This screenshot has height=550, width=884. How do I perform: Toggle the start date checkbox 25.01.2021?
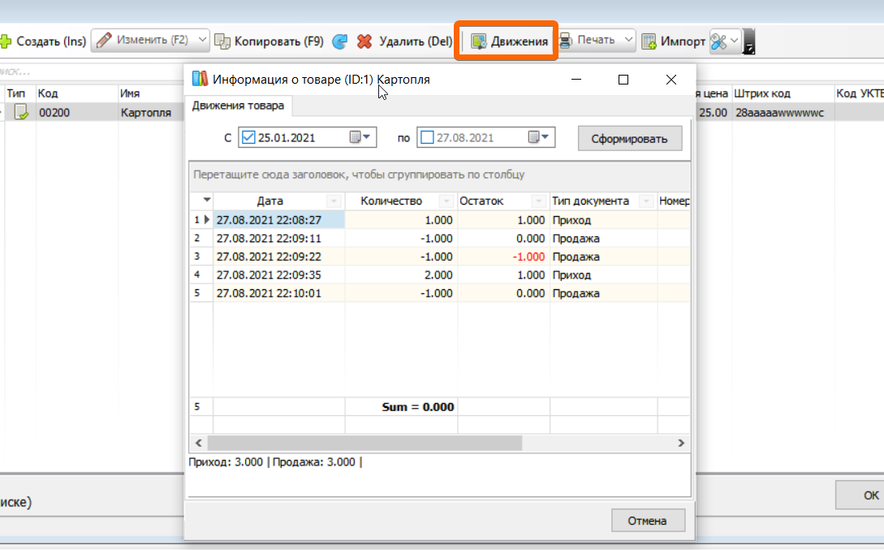tap(248, 137)
